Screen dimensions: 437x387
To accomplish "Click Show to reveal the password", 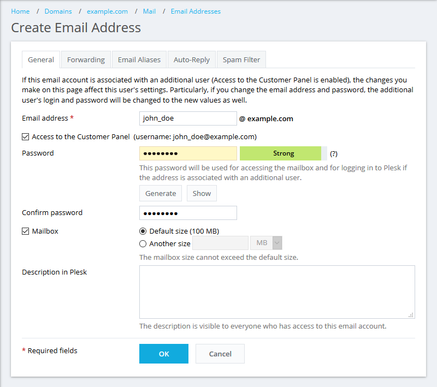I will coord(202,193).
